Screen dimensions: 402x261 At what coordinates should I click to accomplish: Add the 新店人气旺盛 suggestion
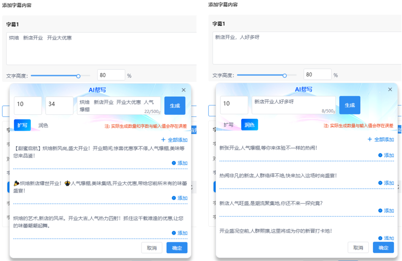pyautogui.click(x=386, y=210)
